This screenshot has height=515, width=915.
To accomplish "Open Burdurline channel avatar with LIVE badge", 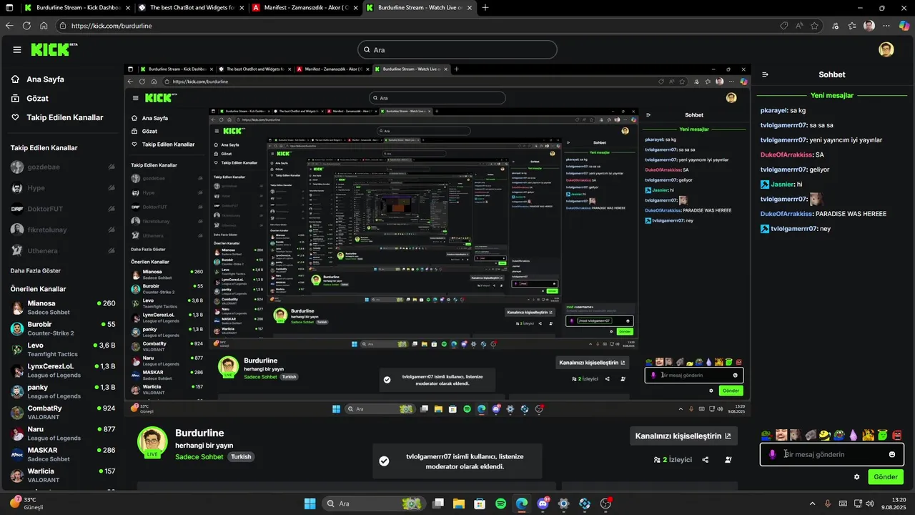I will [152, 442].
